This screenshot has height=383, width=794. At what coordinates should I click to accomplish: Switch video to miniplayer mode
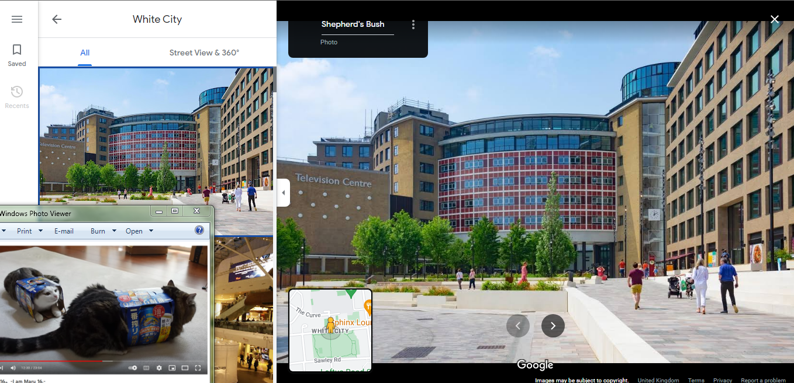point(172,368)
